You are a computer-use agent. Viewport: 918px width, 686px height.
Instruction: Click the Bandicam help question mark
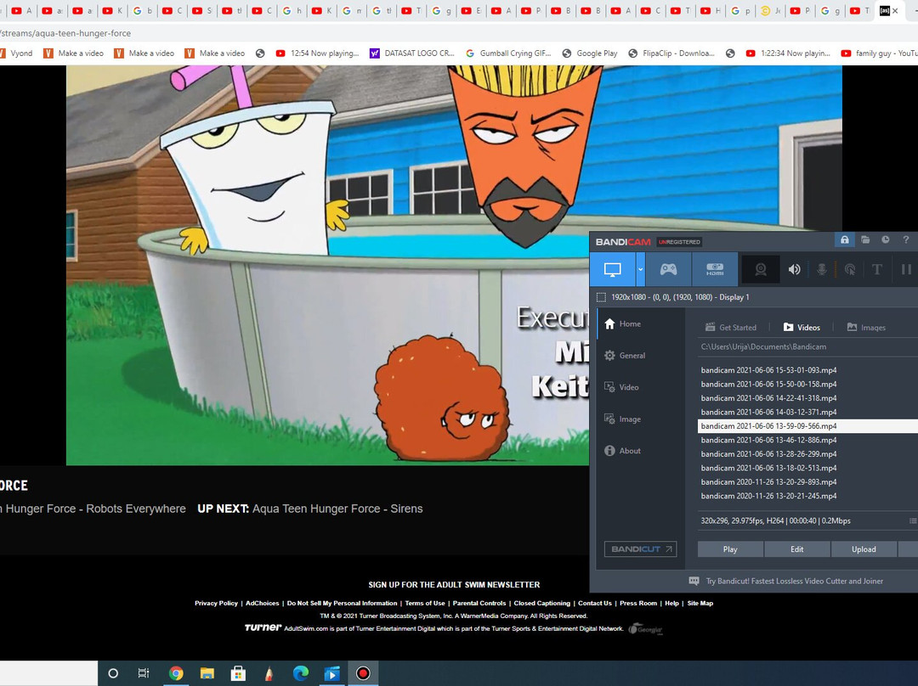pyautogui.click(x=906, y=240)
